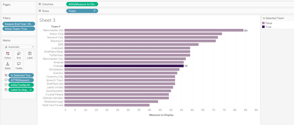Open the Size marks card
Image resolution: width=294 pixels, height=125 pixels.
click(19, 55)
